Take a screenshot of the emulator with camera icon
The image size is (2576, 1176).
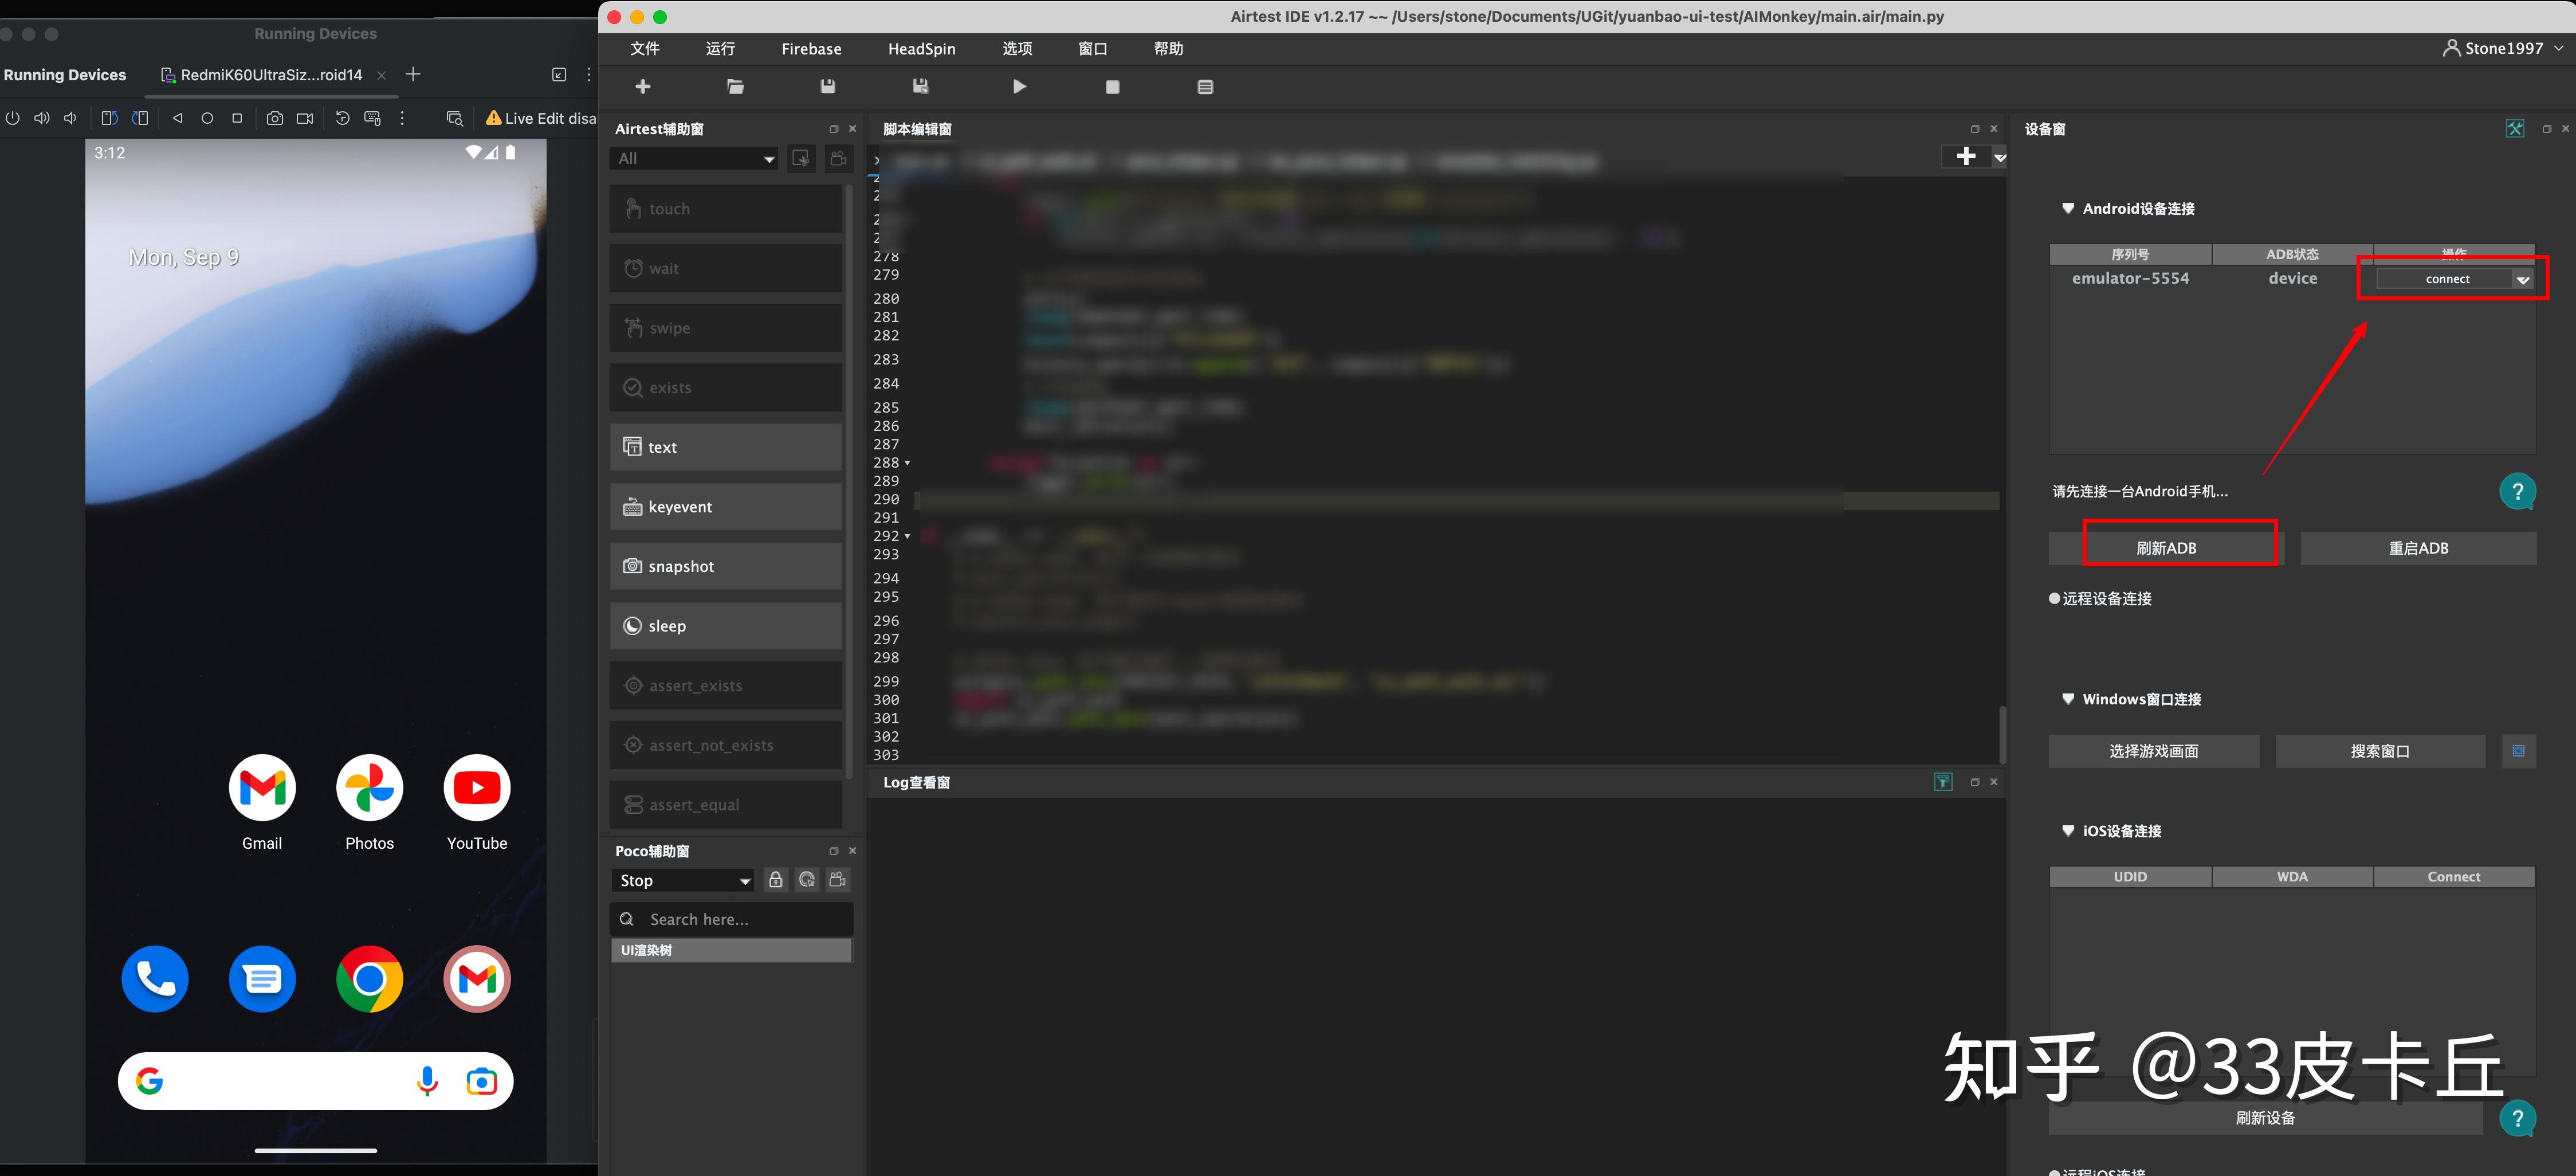[275, 117]
